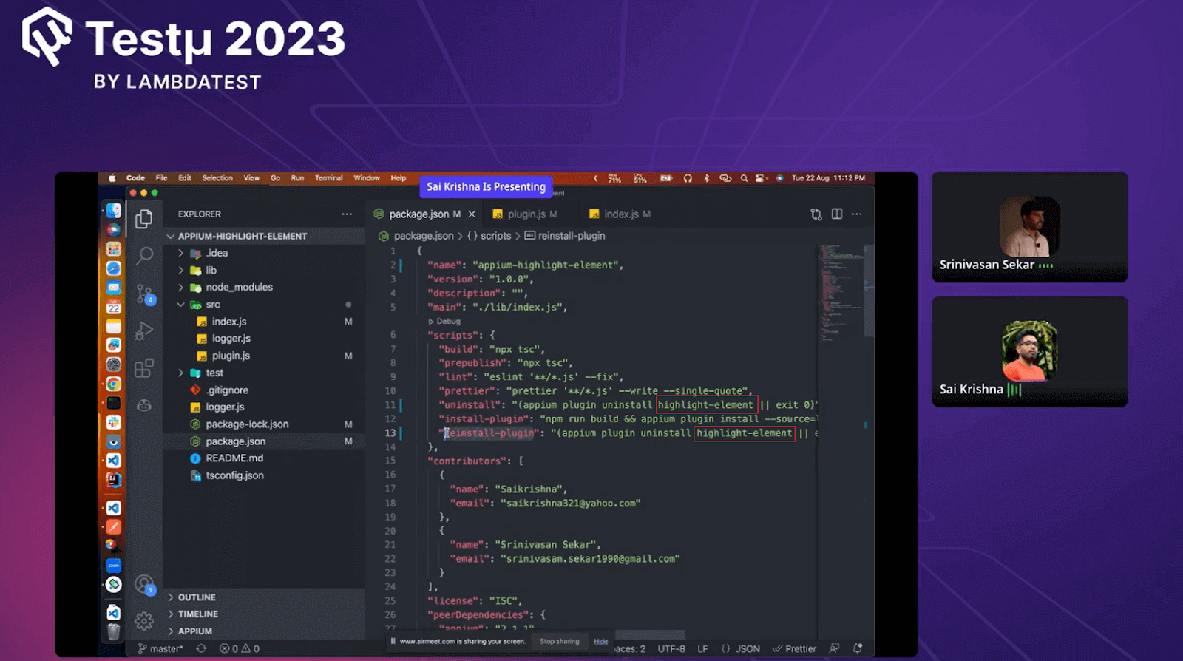The height and width of the screenshot is (661, 1183).
Task: Click the Hide link in sharing bar
Action: 600,641
